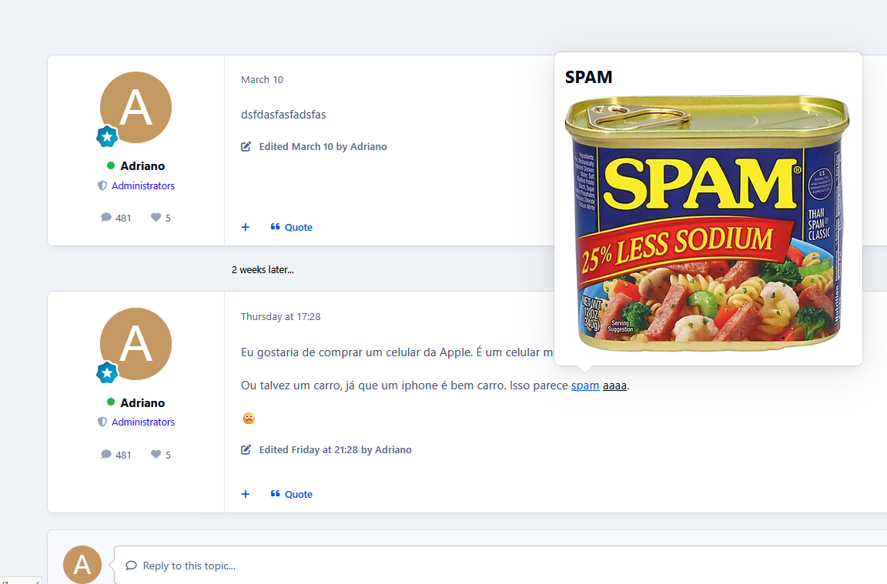Click the comment bubble icon beside 481 in the first post

(106, 218)
